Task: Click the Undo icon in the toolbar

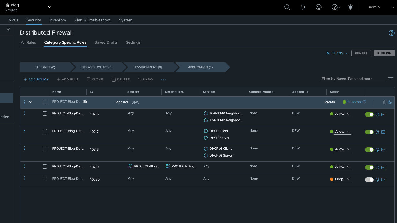Action: coord(140,79)
